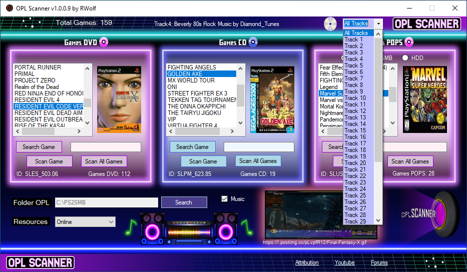467x272 pixels.
Task: Select RESIDENT EVIL 4 in DVD list
Action: pos(49,99)
